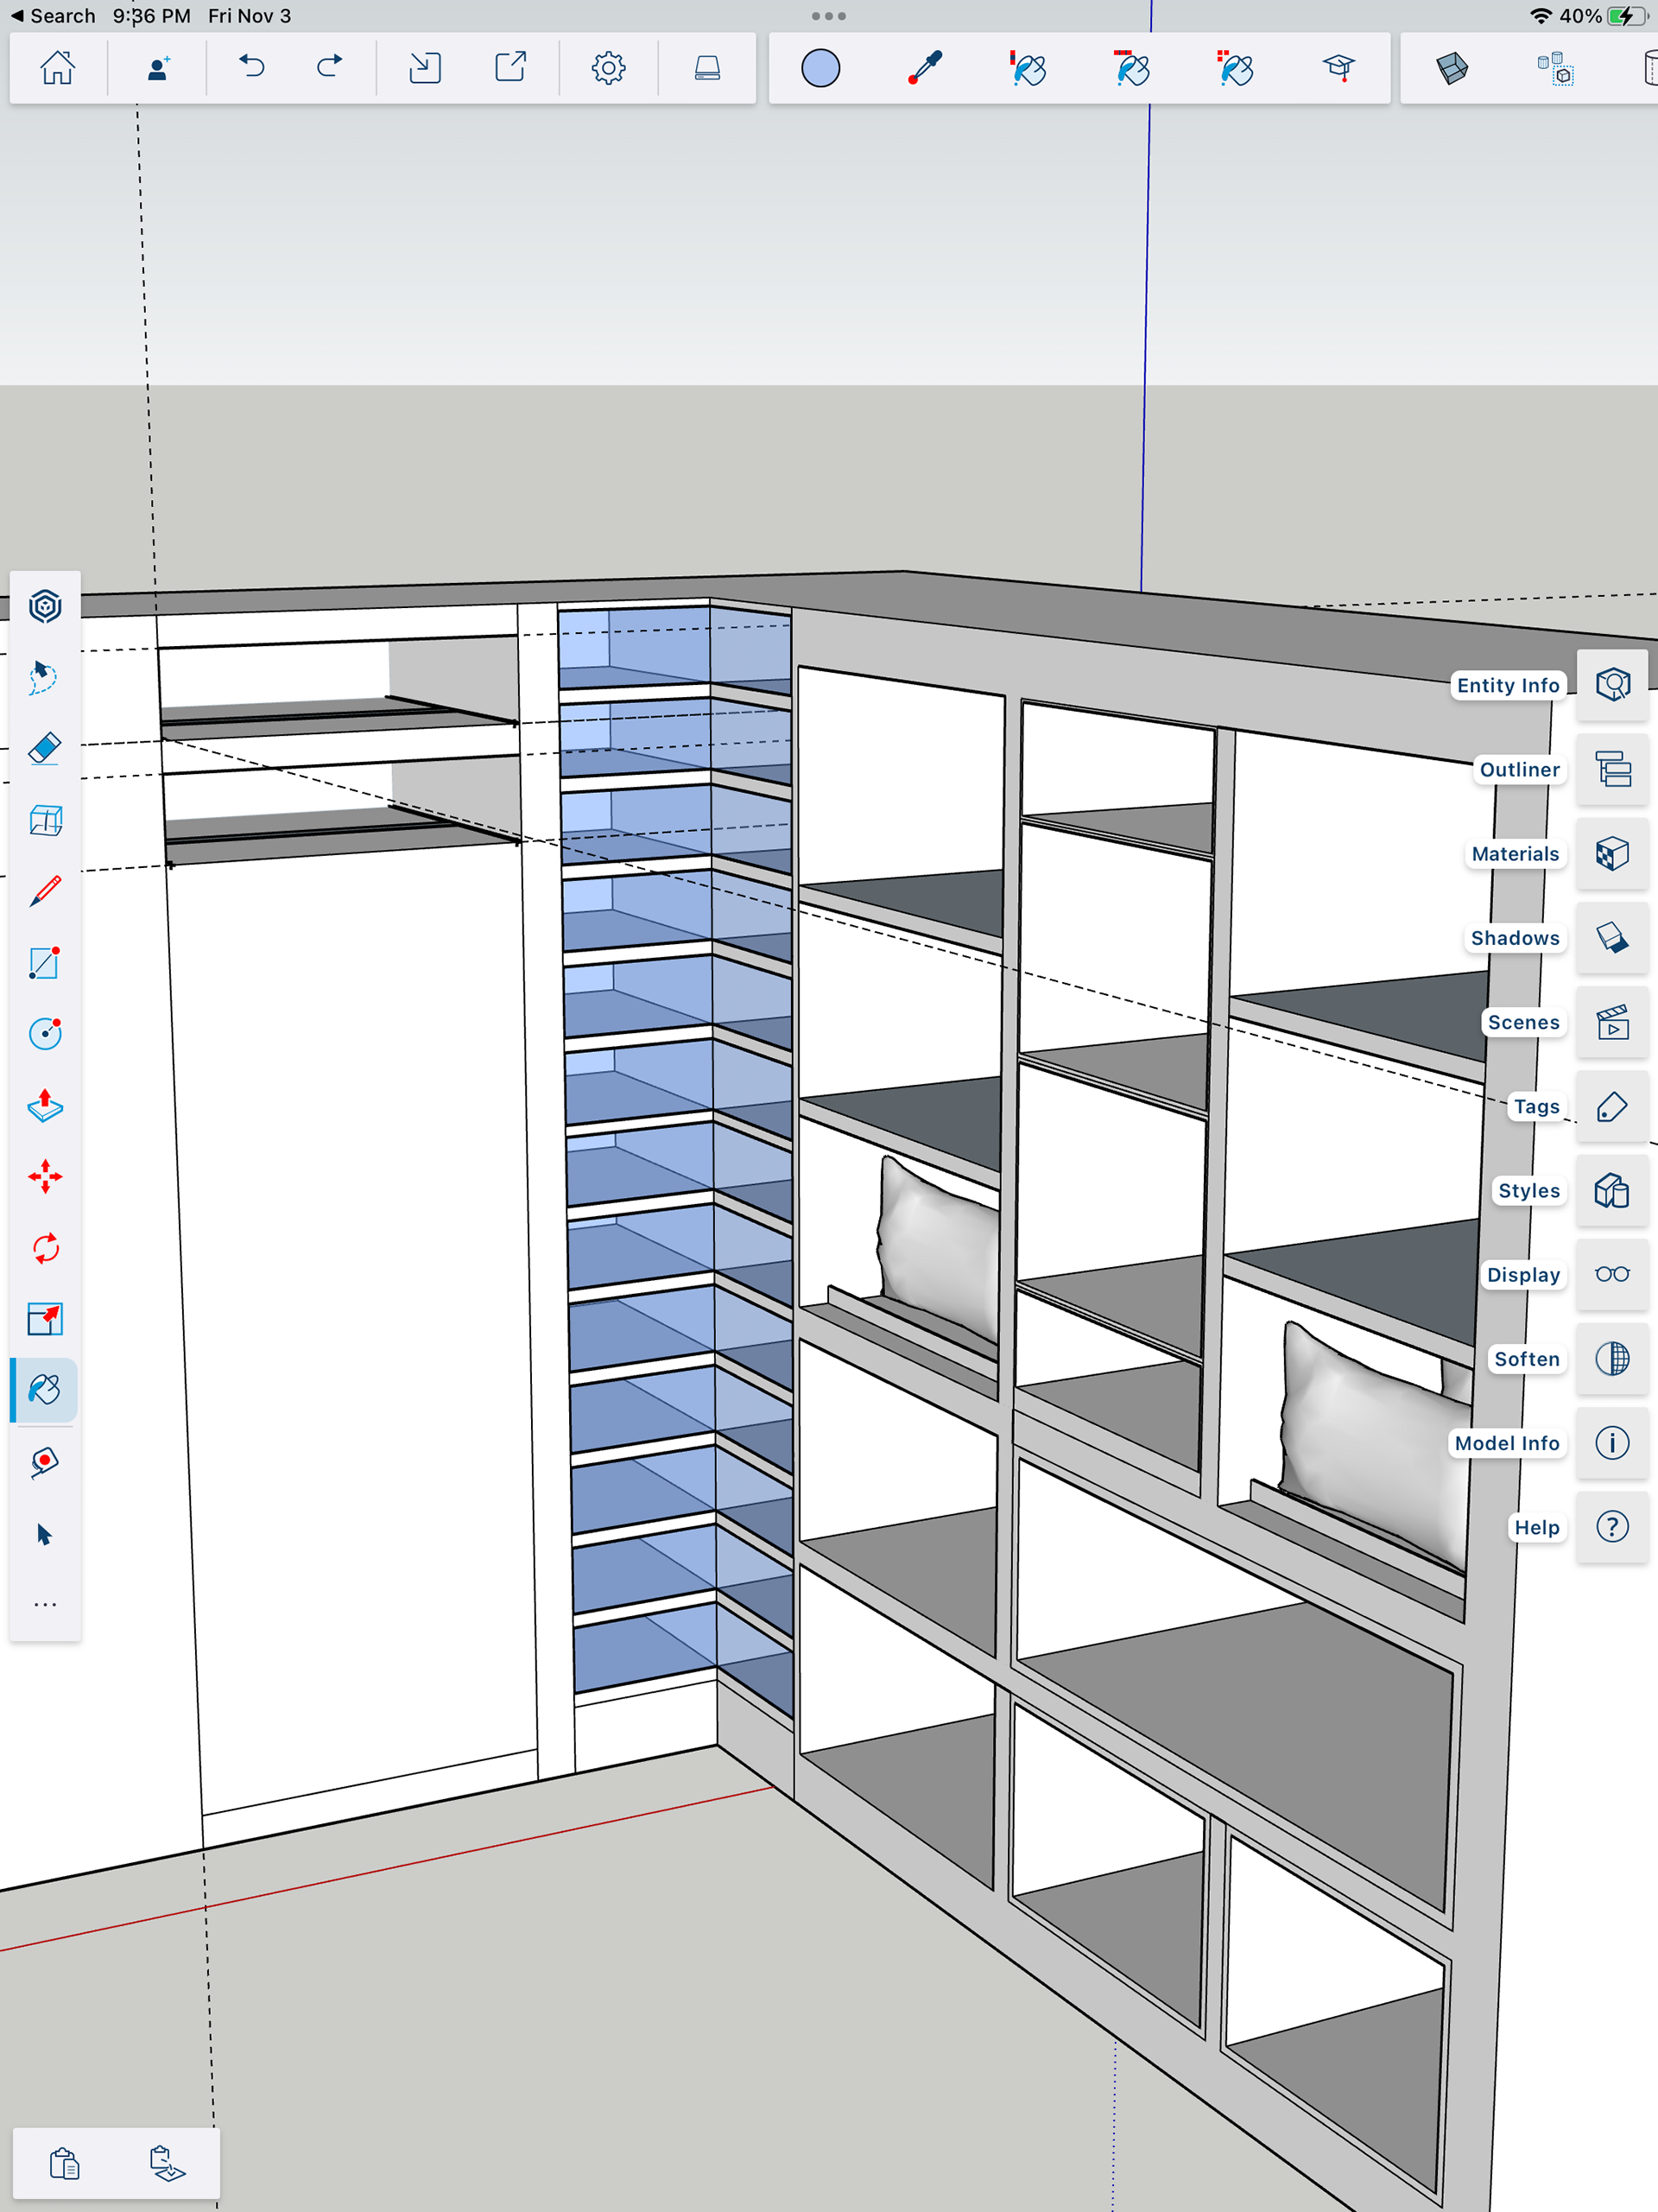Image resolution: width=1658 pixels, height=2212 pixels.
Task: Select the Tape Measure tool
Action: 45,1462
